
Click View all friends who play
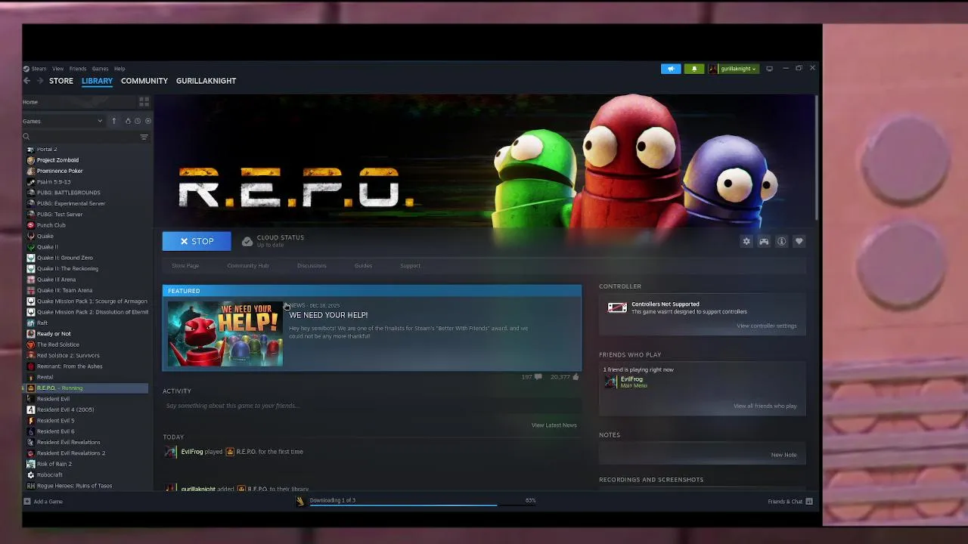[765, 406]
